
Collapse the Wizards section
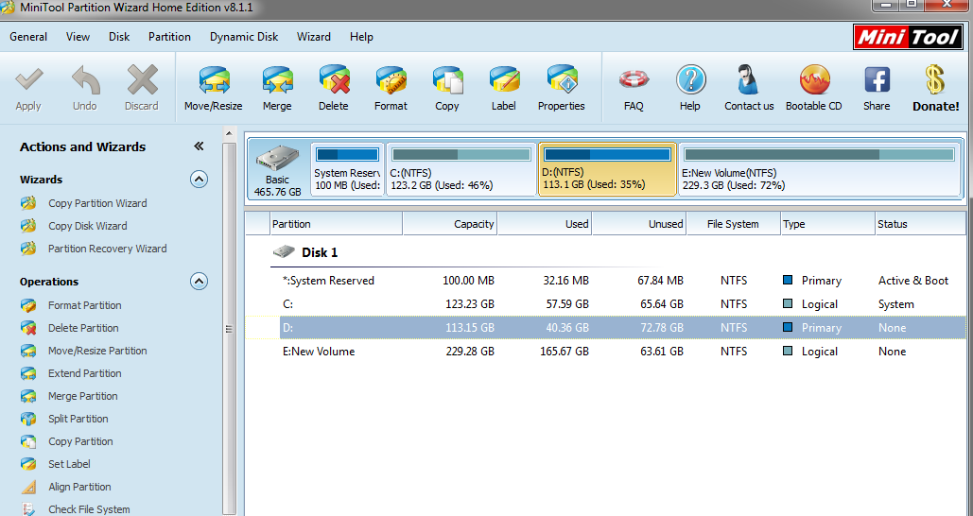pos(199,180)
